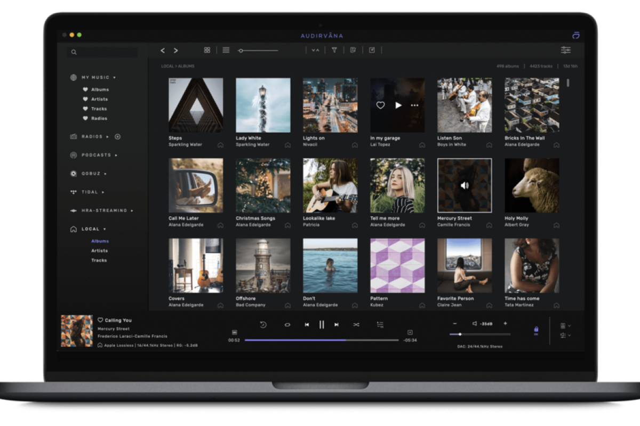The height and width of the screenshot is (426, 640).
Task: Click the play queue icon
Action: (380, 324)
